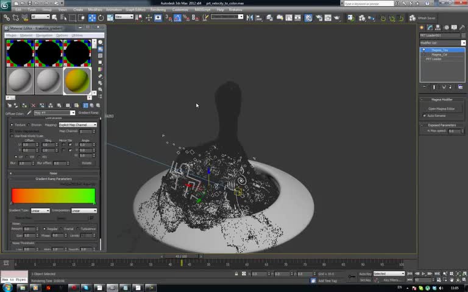468x292 pixels.
Task: Click the Gradient Ramp map type button
Action: click(x=88, y=113)
